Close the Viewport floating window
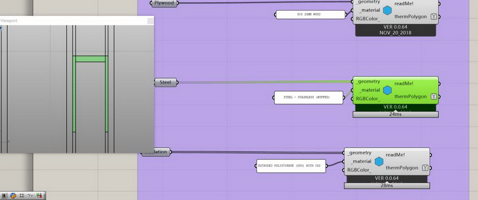 click(150, 20)
